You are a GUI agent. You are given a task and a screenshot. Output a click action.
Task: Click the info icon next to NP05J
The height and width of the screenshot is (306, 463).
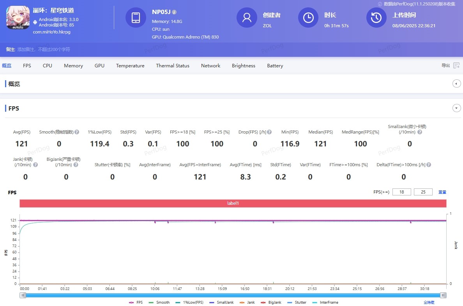[174, 12]
